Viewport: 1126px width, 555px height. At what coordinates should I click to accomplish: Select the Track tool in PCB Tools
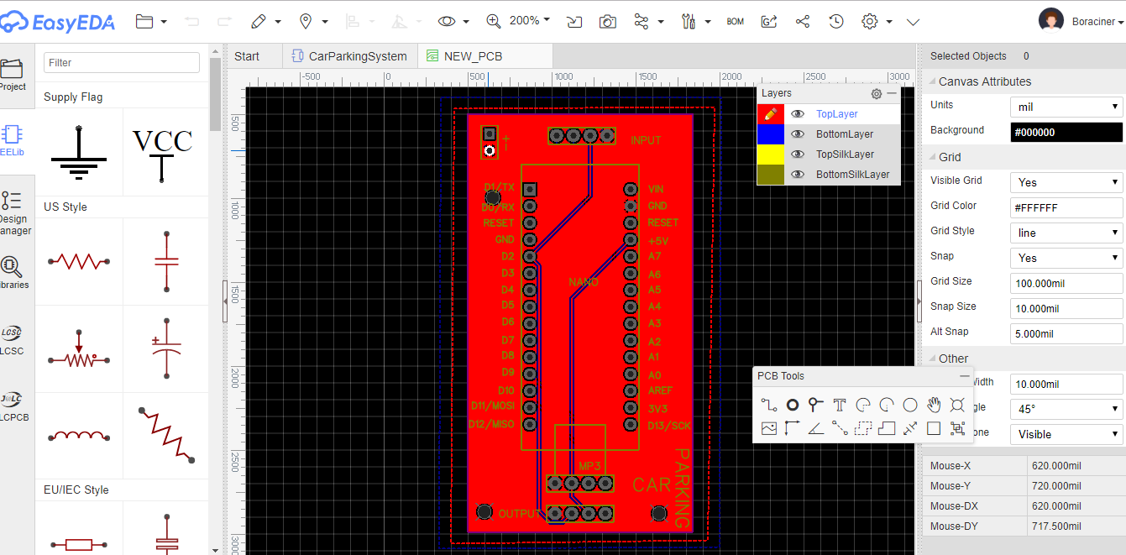[x=768, y=404]
